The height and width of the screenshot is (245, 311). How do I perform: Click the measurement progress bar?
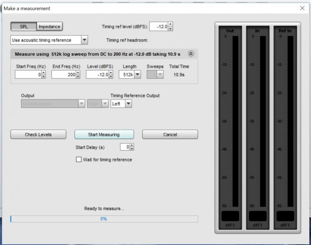tap(104, 219)
